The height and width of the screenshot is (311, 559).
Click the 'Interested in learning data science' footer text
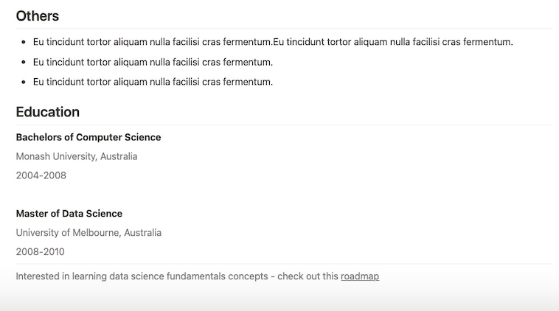(x=177, y=276)
